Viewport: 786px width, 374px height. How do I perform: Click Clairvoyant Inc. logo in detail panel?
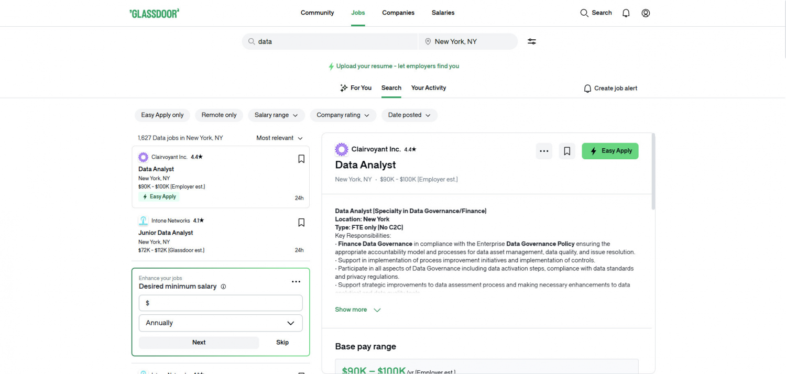(342, 149)
